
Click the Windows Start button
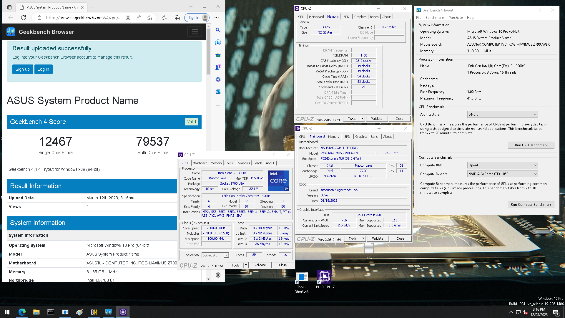coord(7,312)
